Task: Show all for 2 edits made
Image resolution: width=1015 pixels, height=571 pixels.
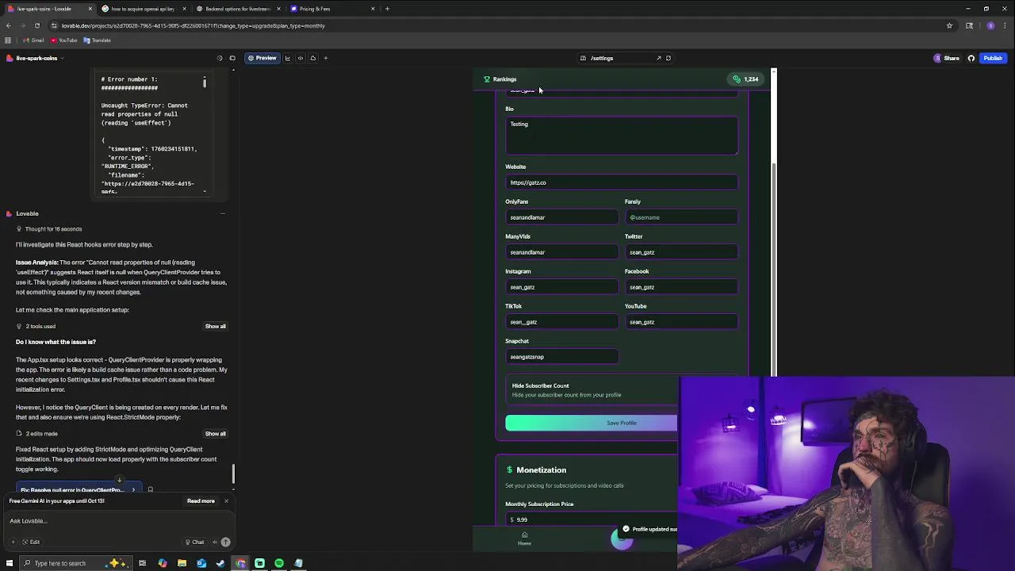Action: click(215, 434)
